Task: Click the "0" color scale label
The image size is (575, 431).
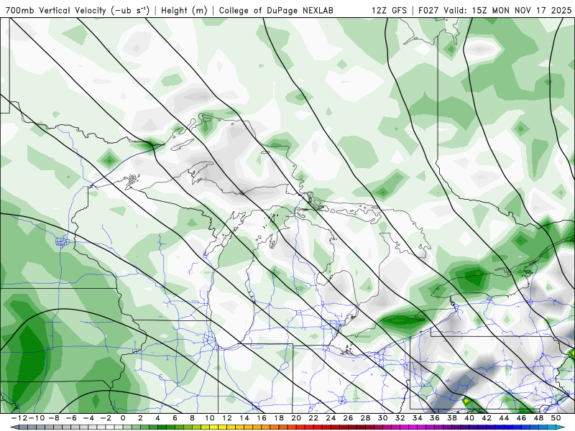Action: click(123, 418)
